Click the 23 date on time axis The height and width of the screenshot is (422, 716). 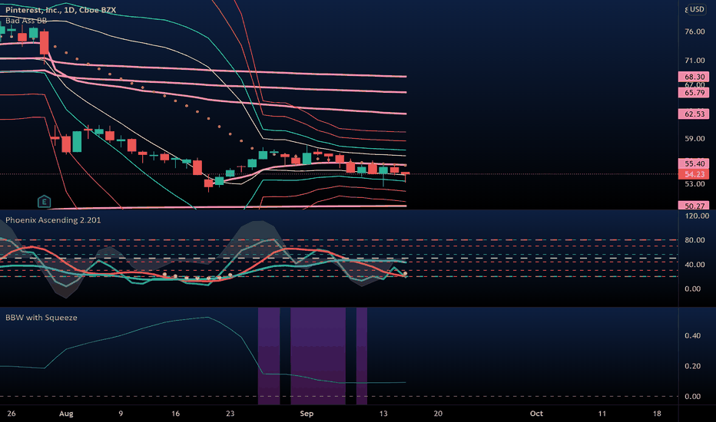click(x=230, y=414)
